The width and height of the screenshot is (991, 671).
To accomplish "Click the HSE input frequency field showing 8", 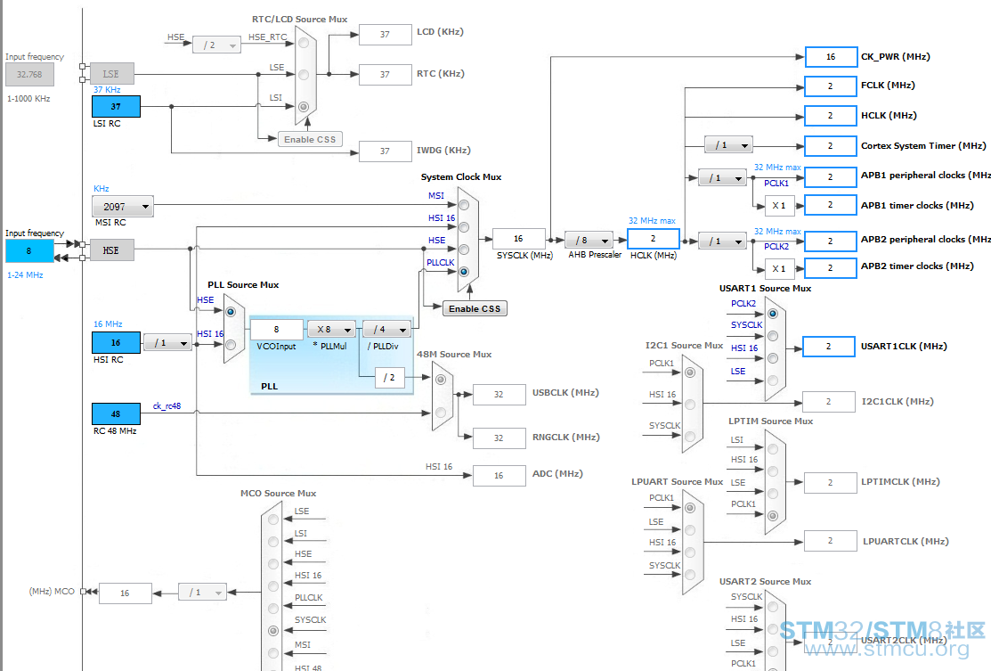I will click(29, 251).
